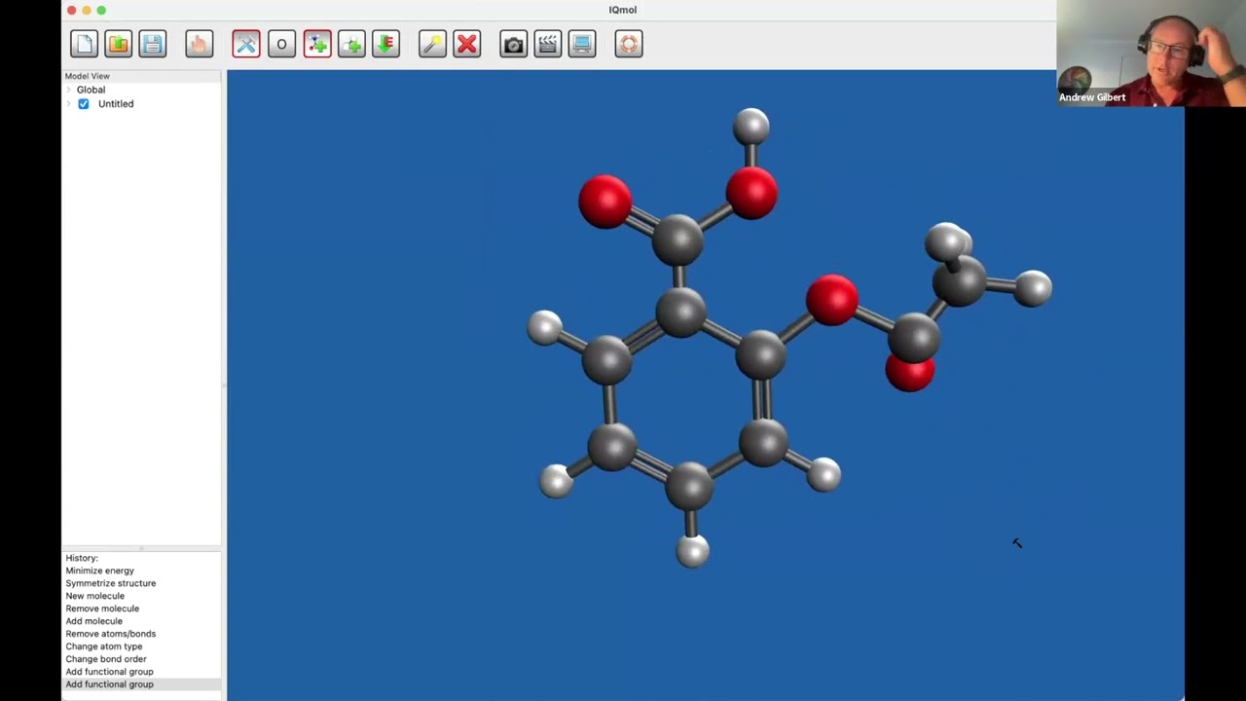The image size is (1246, 701).
Task: Toggle full screen with the monitor icon
Action: coord(582,44)
